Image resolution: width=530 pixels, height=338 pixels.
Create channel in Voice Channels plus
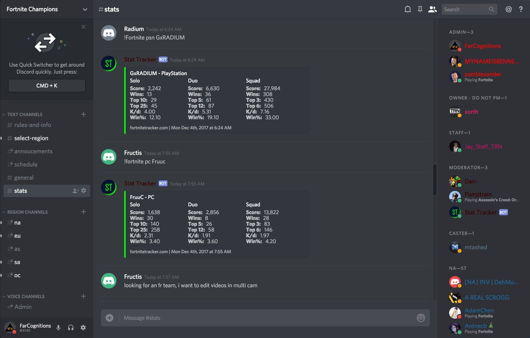coord(83,296)
